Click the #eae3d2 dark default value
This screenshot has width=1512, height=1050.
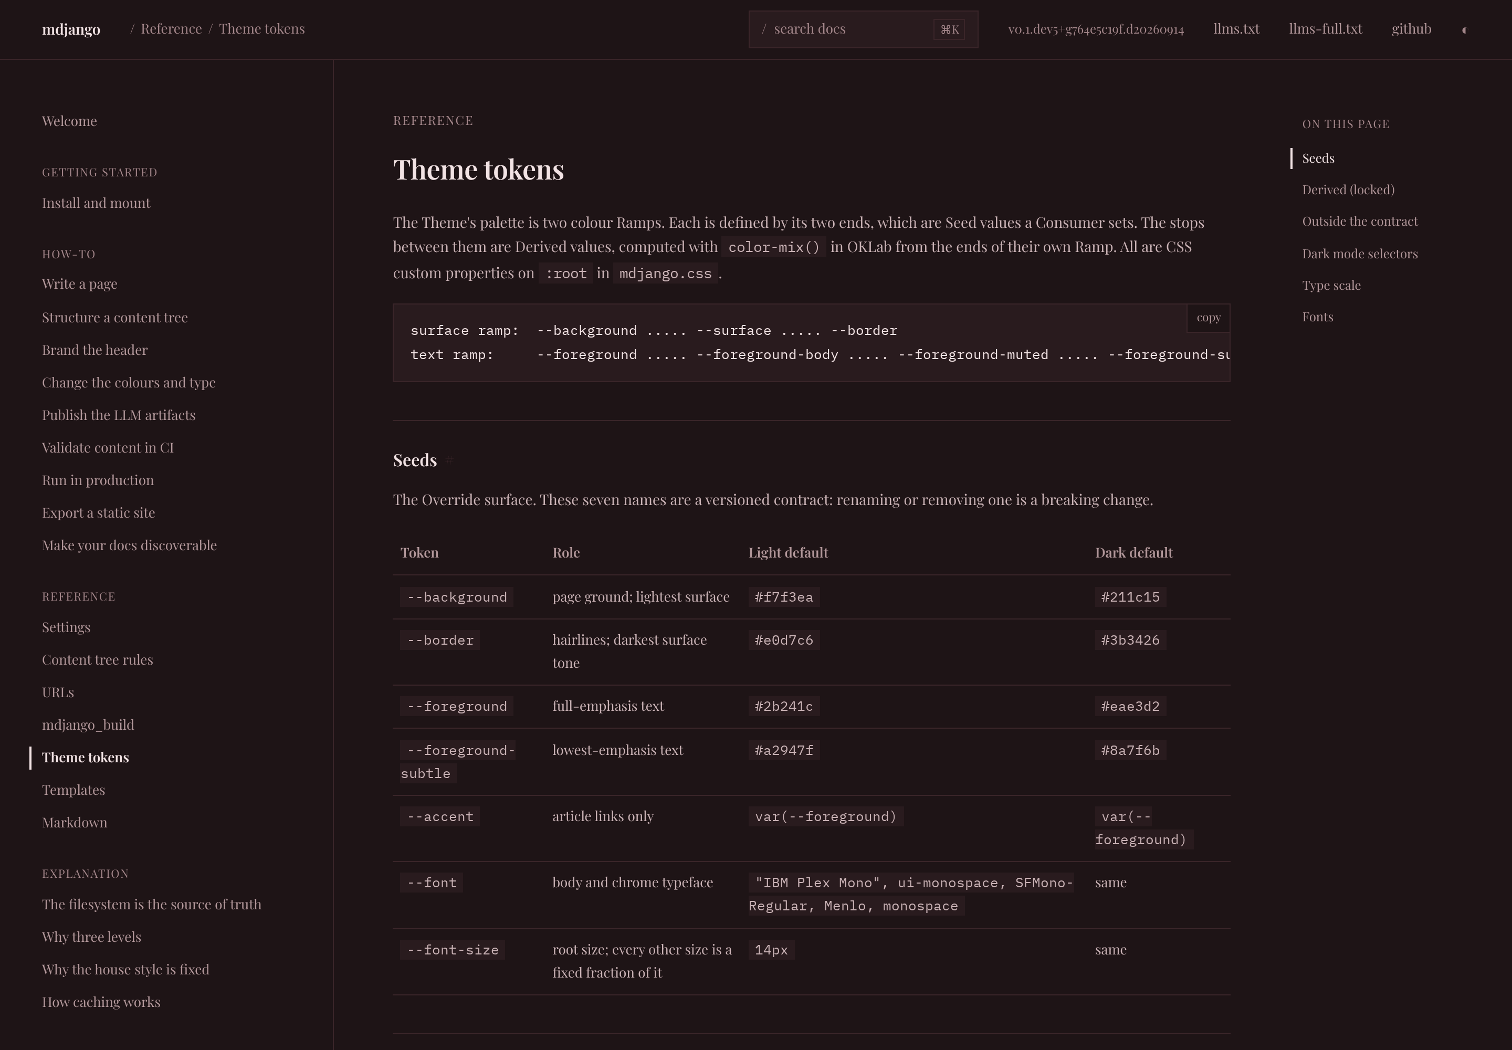1130,707
